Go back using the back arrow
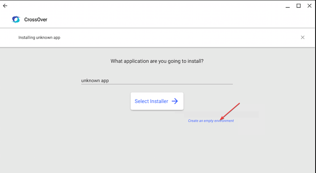The height and width of the screenshot is (173, 316). (x=5, y=6)
